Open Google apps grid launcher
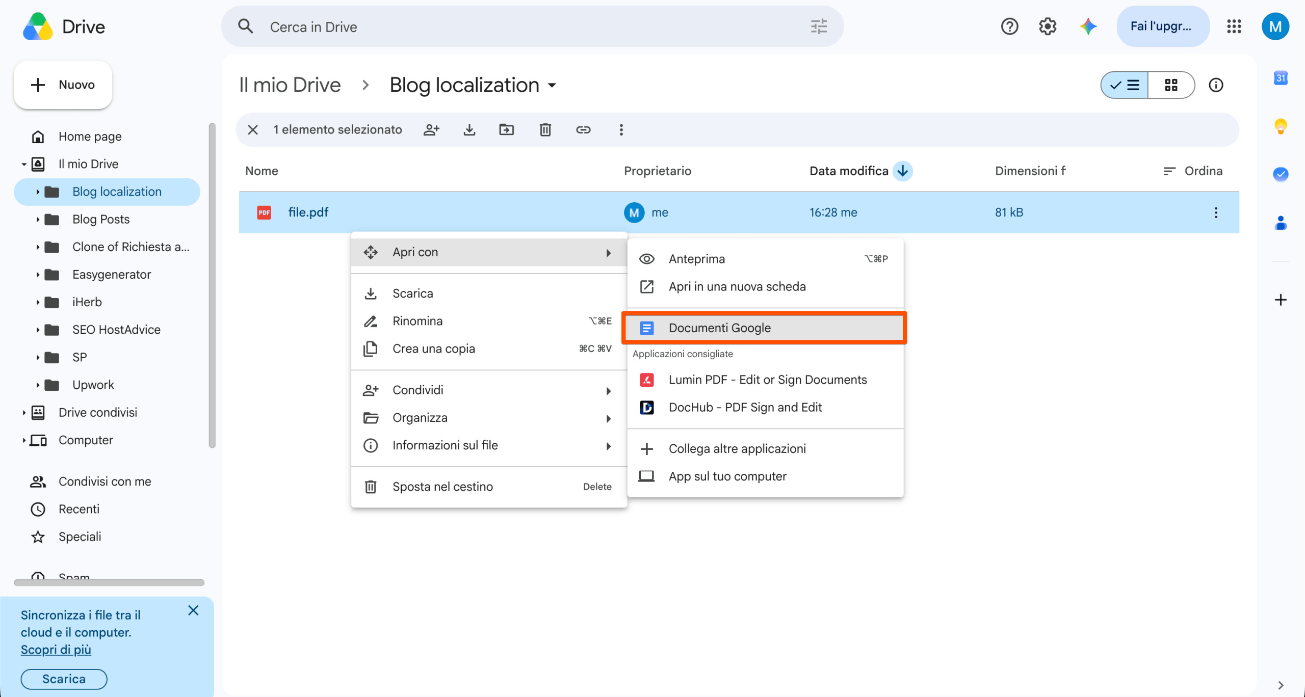This screenshot has height=697, width=1305. [1234, 26]
